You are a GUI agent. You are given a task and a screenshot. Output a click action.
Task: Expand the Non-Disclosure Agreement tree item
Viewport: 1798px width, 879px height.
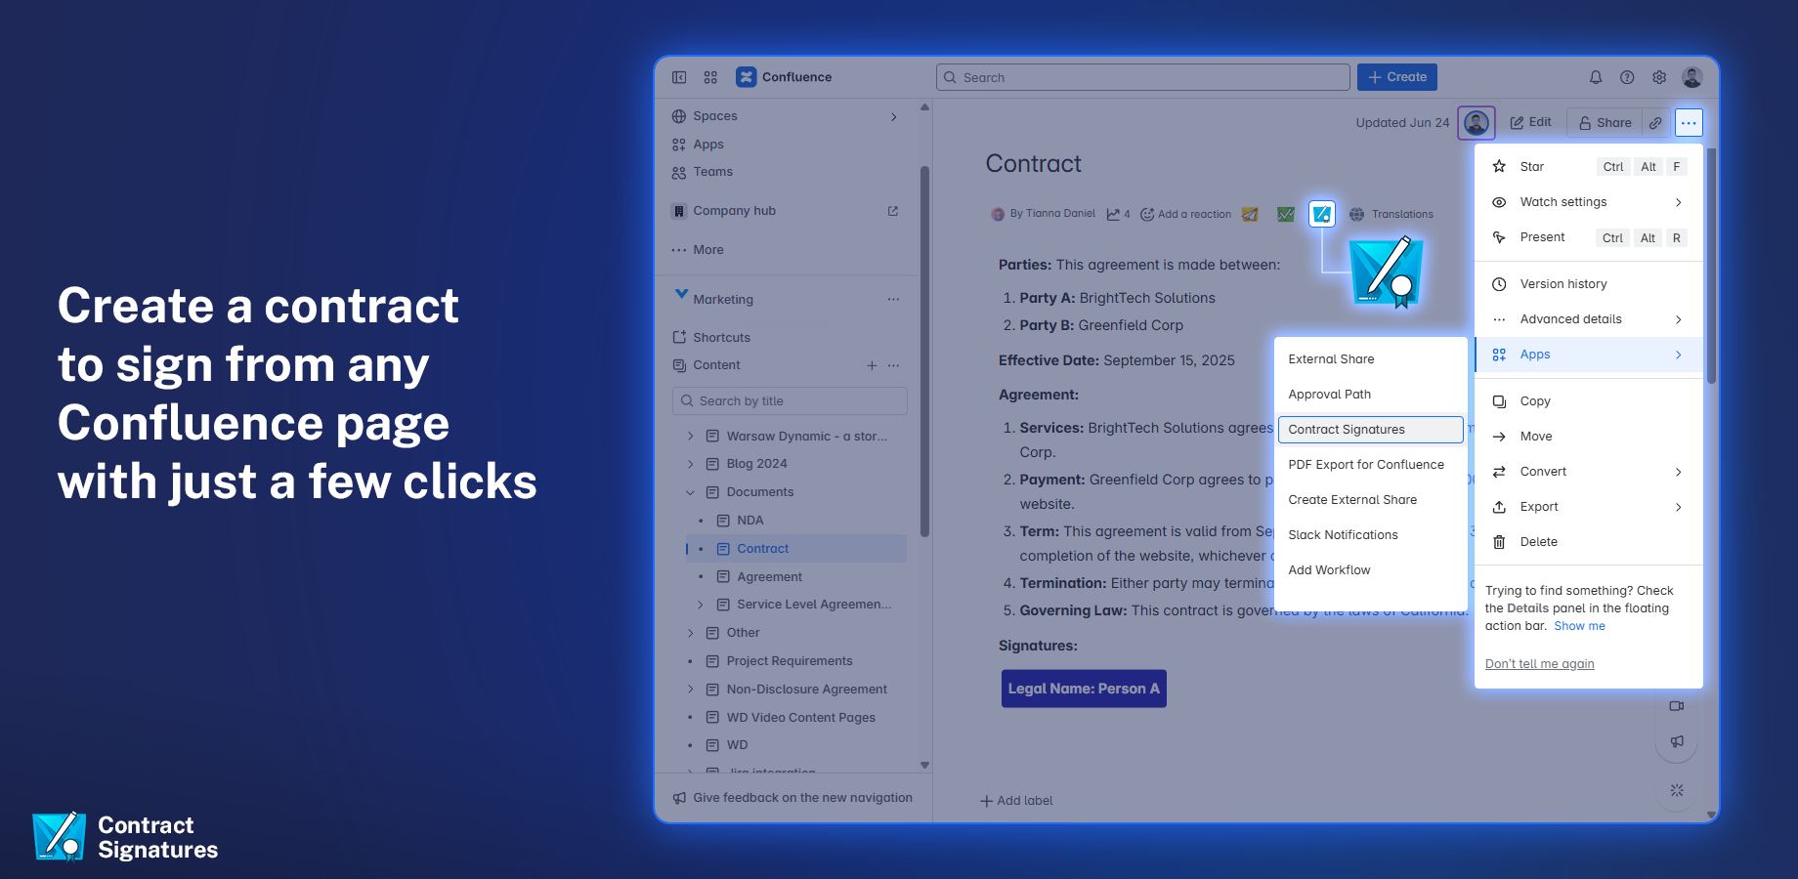coord(690,690)
